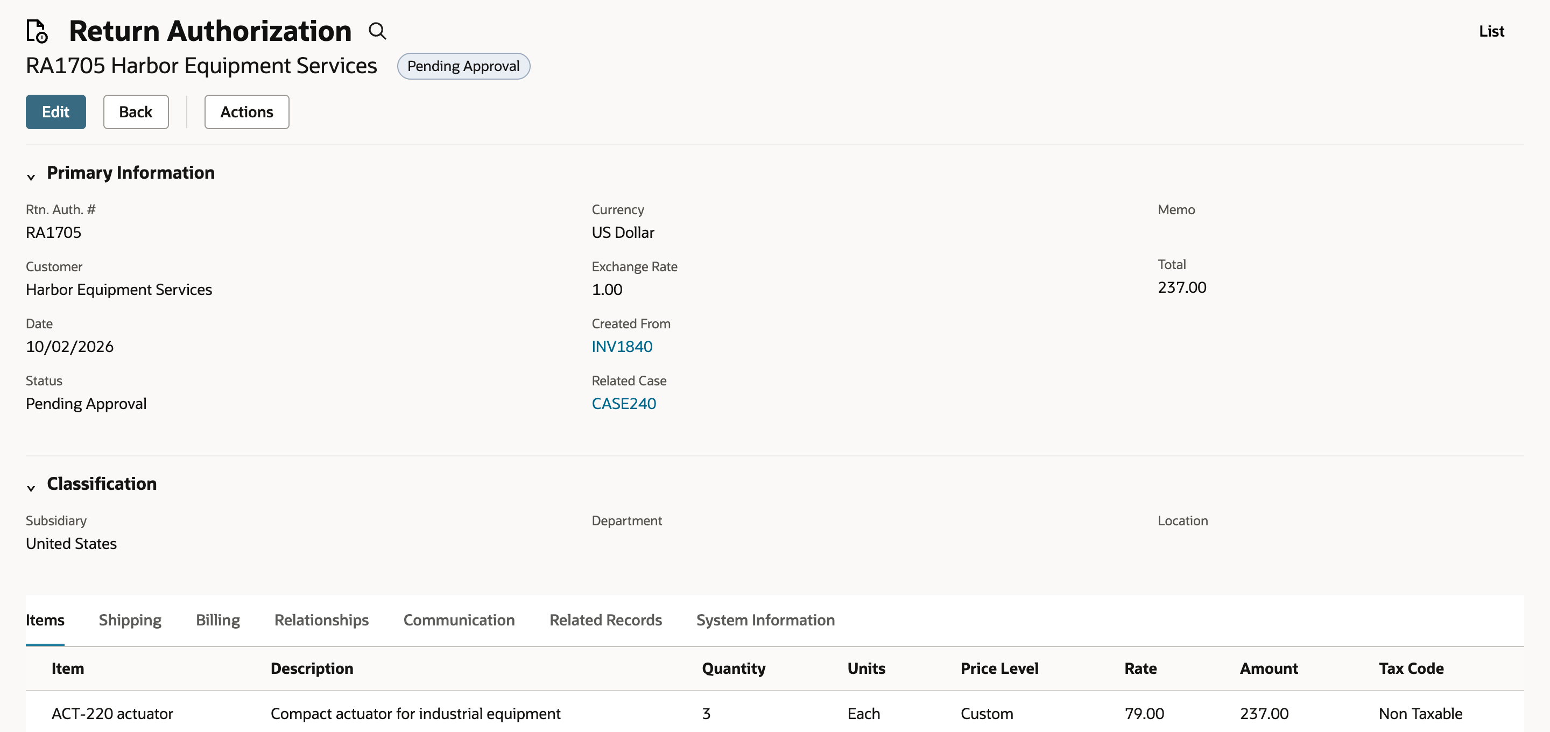
Task: Open the Communication tab
Action: (x=459, y=620)
